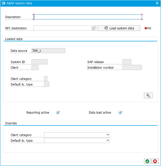Focus the Description input field
This screenshot has height=166, width=161.
click(88, 17)
